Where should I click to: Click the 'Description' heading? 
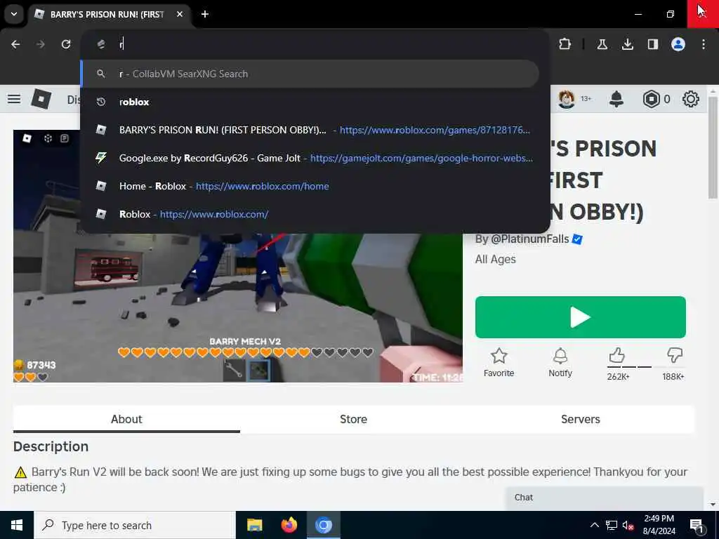(x=51, y=446)
